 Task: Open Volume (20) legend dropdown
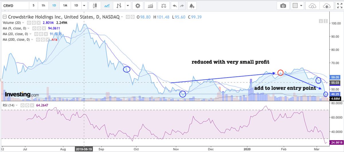tap(24, 23)
